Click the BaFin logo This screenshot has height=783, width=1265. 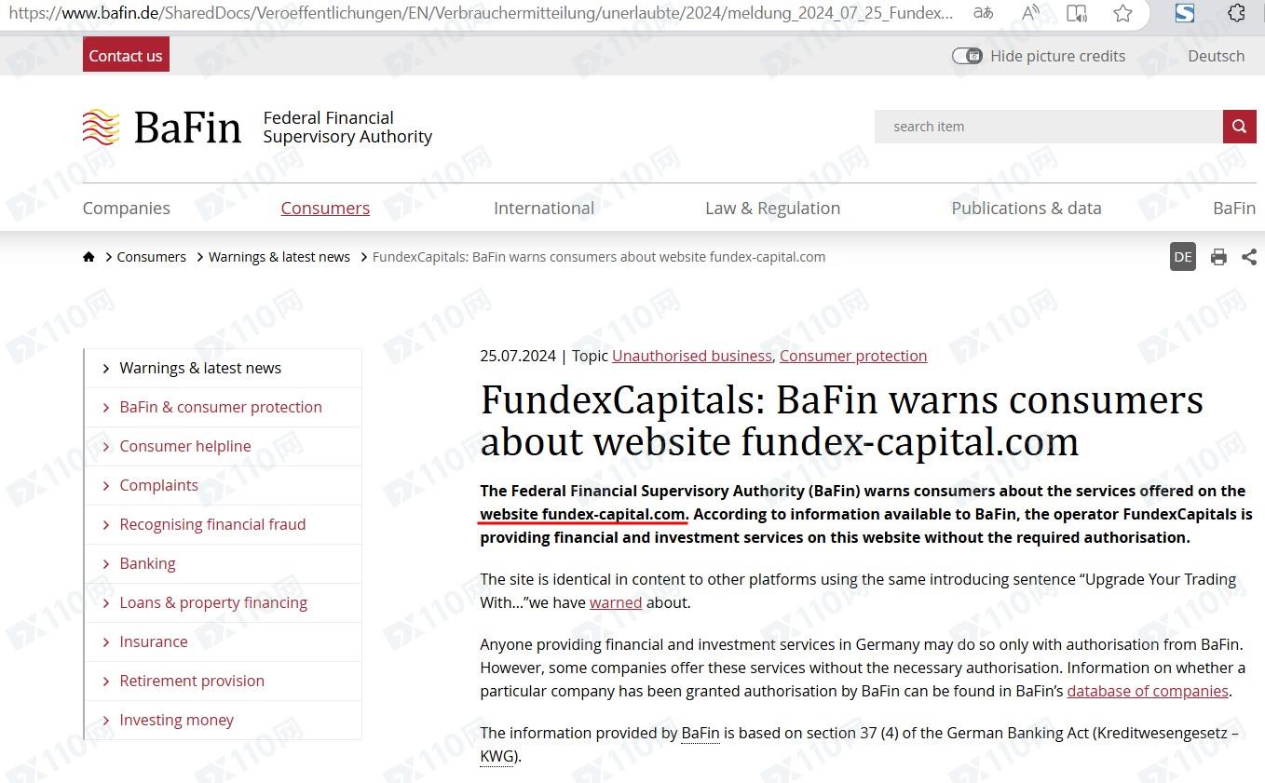(x=162, y=128)
